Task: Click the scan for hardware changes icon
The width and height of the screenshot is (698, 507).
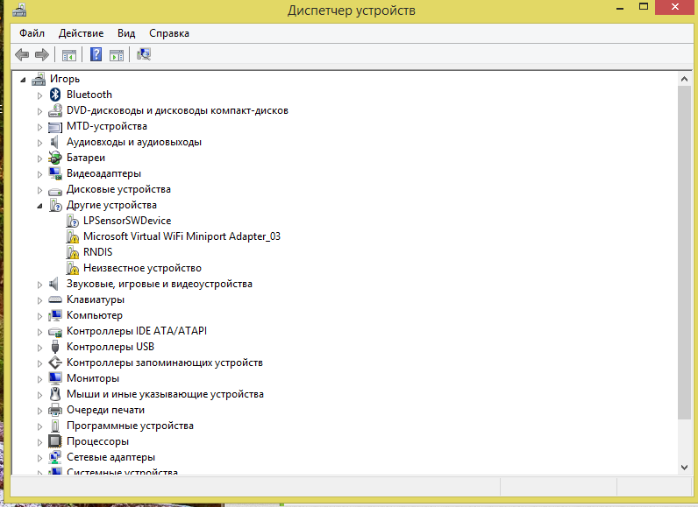Action: (x=144, y=55)
